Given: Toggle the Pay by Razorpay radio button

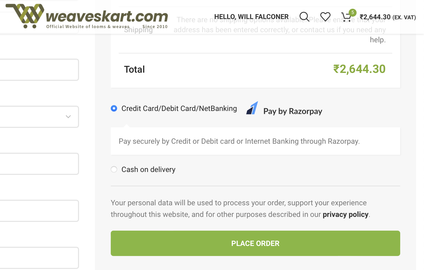Looking at the screenshot, I should coord(114,108).
